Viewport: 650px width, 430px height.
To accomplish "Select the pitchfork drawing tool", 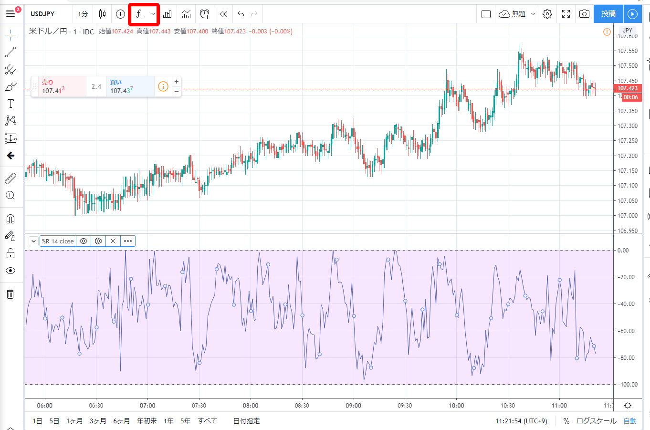I will 10,70.
